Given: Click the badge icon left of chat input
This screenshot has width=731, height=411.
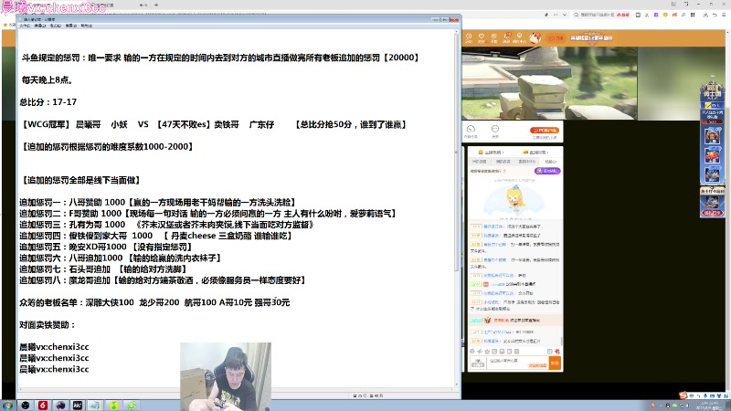Looking at the screenshot, I should click(478, 363).
